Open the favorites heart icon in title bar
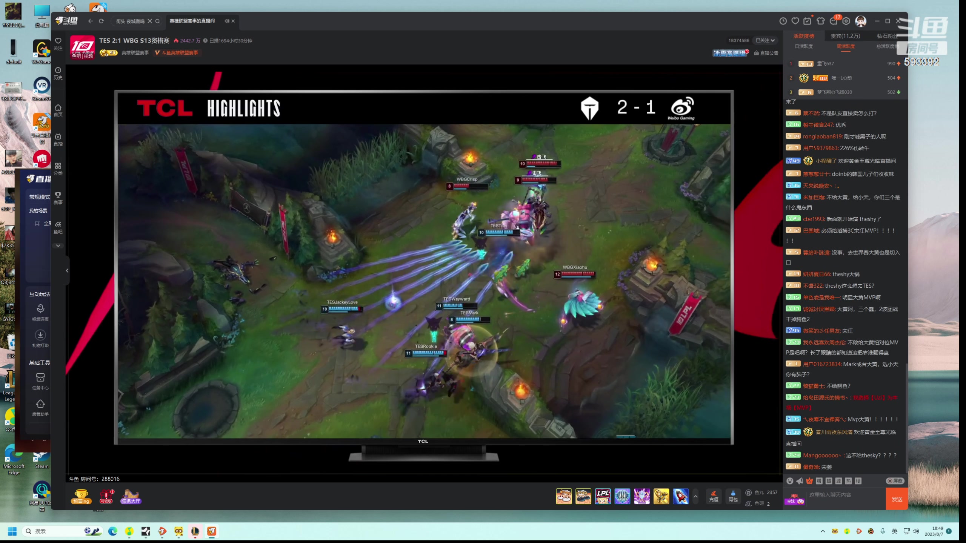Screen dimensions: 966x543 pyautogui.click(x=795, y=21)
